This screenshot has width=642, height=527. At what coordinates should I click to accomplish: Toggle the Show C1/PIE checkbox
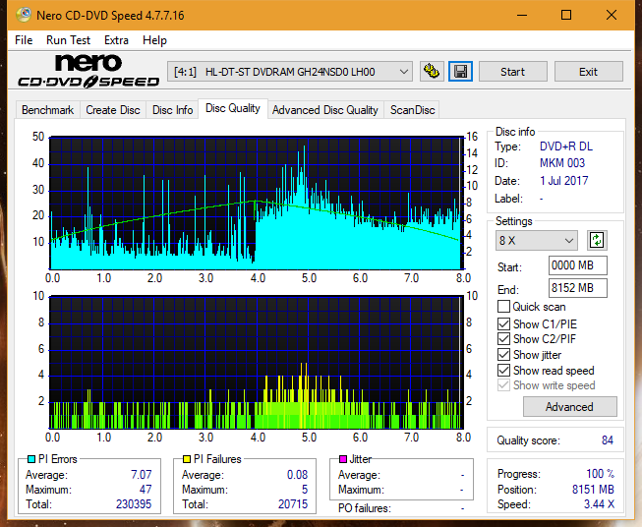pyautogui.click(x=503, y=323)
